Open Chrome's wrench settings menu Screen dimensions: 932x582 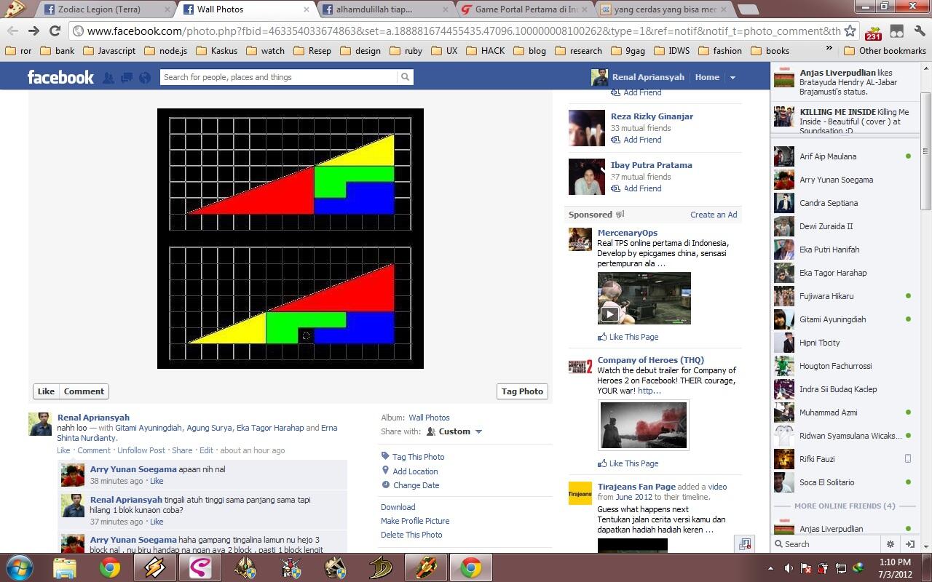(x=919, y=31)
